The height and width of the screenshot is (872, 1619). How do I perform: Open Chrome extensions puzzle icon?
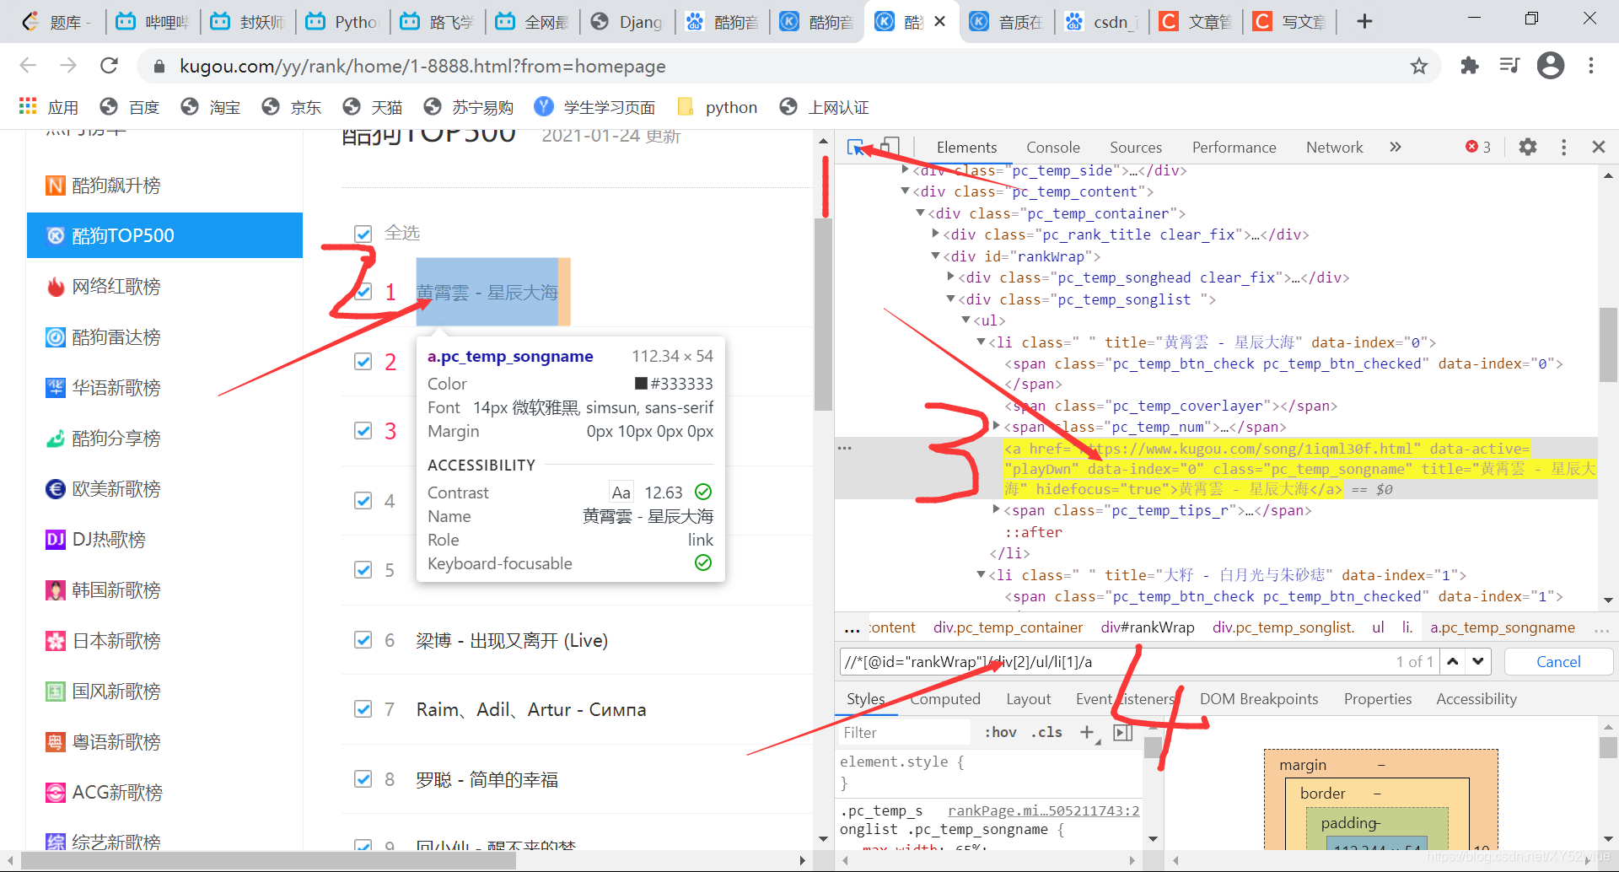(1470, 66)
